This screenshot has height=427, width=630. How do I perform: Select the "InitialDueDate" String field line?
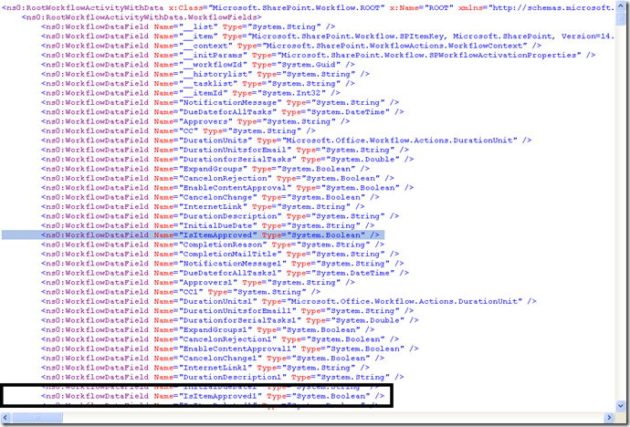207,226
